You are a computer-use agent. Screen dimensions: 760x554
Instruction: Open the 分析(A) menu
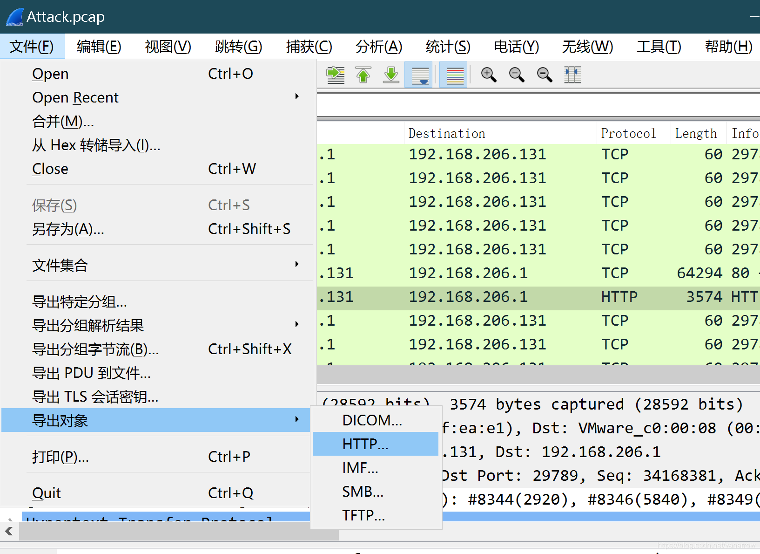379,46
